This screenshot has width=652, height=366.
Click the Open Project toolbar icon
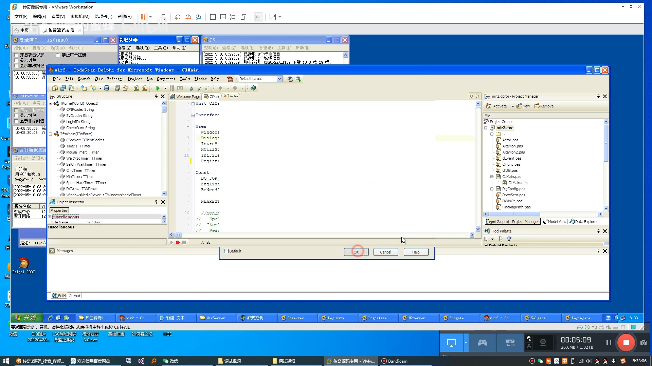click(126, 88)
